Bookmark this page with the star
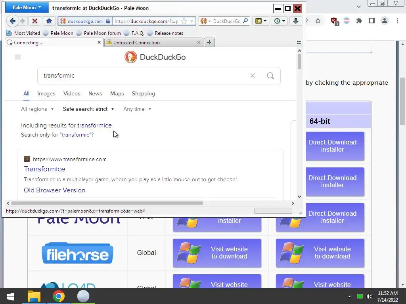Screen dimensions: 406x304 click(x=184, y=21)
